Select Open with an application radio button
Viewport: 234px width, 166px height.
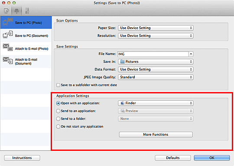[58, 103]
